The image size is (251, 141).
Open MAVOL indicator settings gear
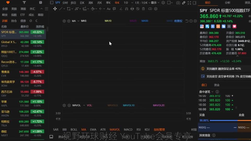click(x=64, y=105)
